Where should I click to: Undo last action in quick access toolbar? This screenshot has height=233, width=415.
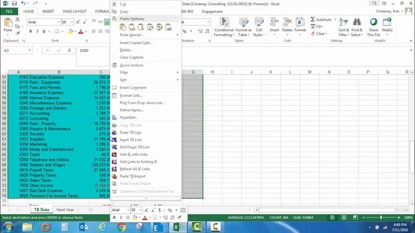coord(23,3)
